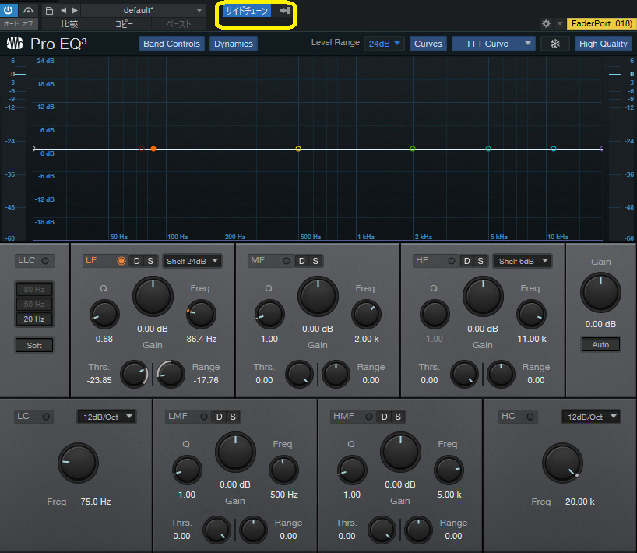Click the 比較 compare button
This screenshot has width=637, height=553.
[69, 24]
